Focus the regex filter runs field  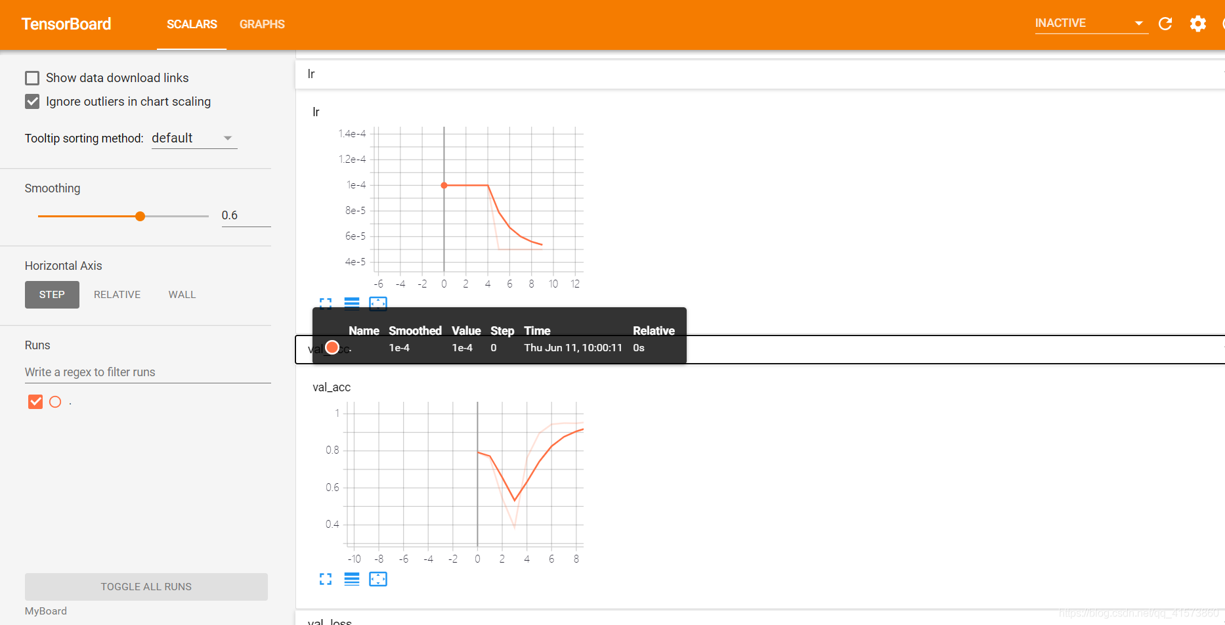[148, 372]
